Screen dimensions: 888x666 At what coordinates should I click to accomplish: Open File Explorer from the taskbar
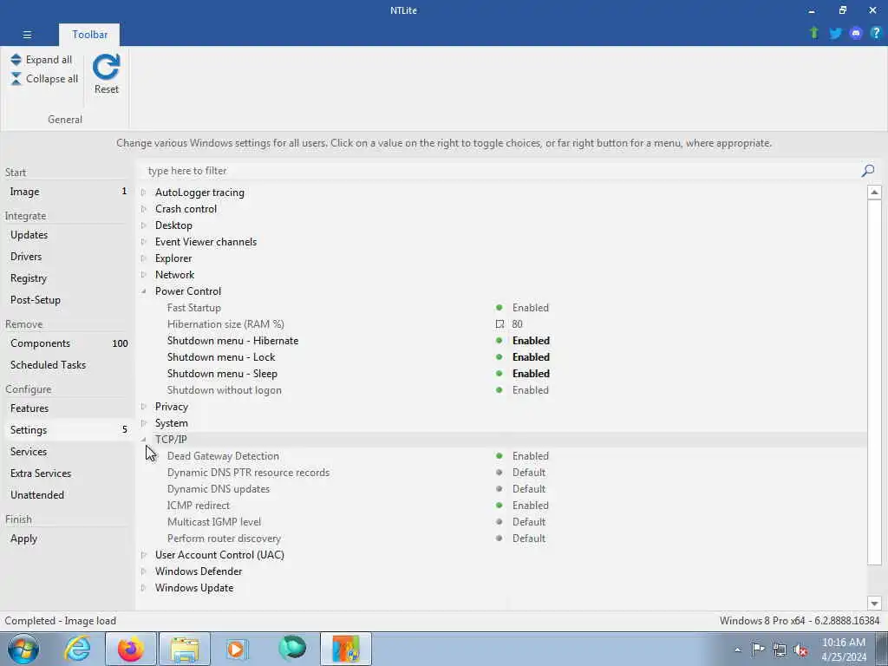tap(185, 649)
